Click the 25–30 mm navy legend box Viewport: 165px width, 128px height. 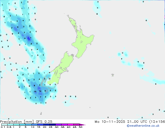53,125
